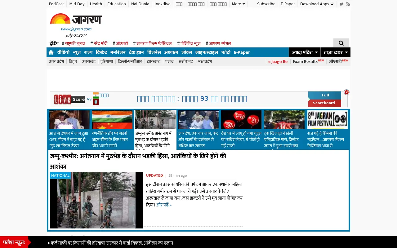The width and height of the screenshot is (397, 248).
Task: Open the GST PM Modi story thumbnail
Action: (x=69, y=120)
